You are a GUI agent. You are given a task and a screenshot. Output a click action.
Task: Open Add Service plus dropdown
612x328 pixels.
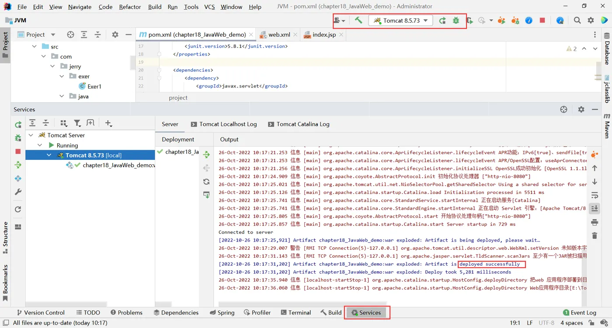(109, 124)
